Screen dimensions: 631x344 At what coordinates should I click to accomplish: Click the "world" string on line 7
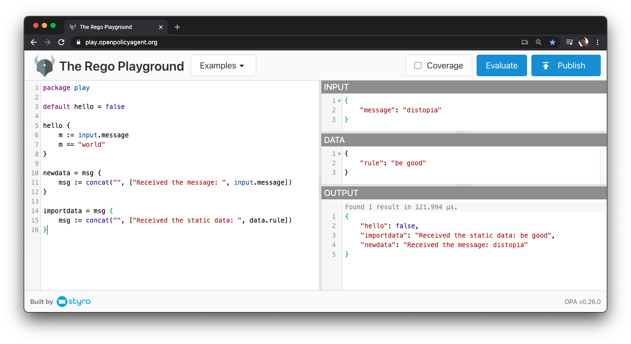[x=91, y=145]
